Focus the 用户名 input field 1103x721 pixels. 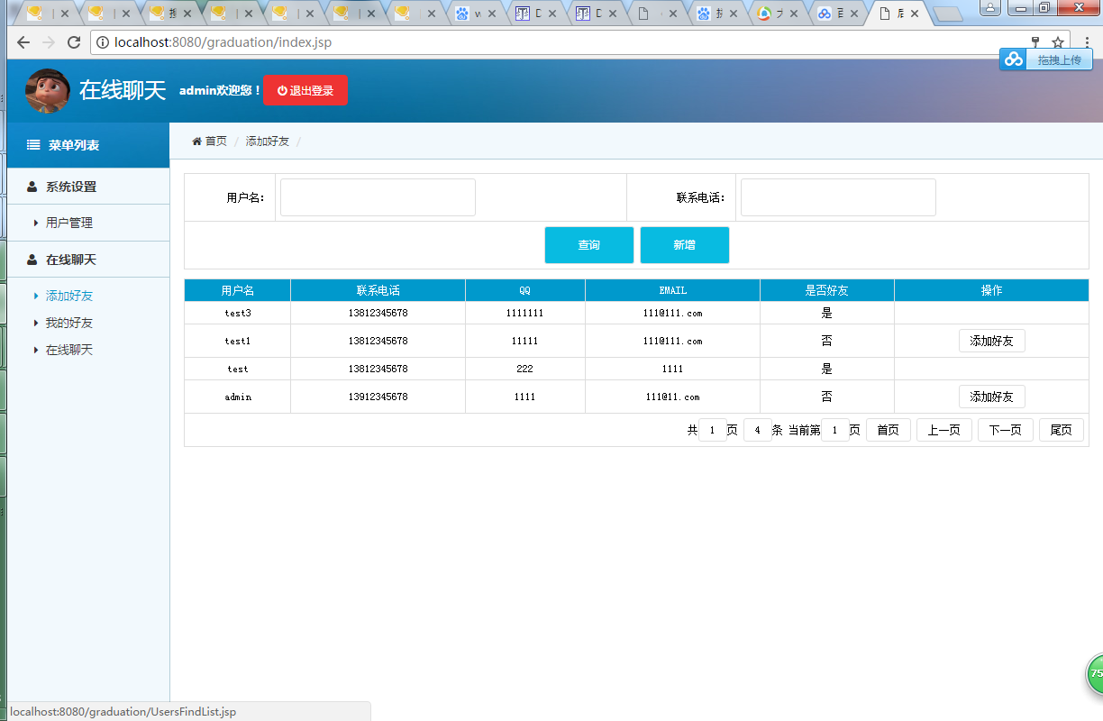[378, 197]
